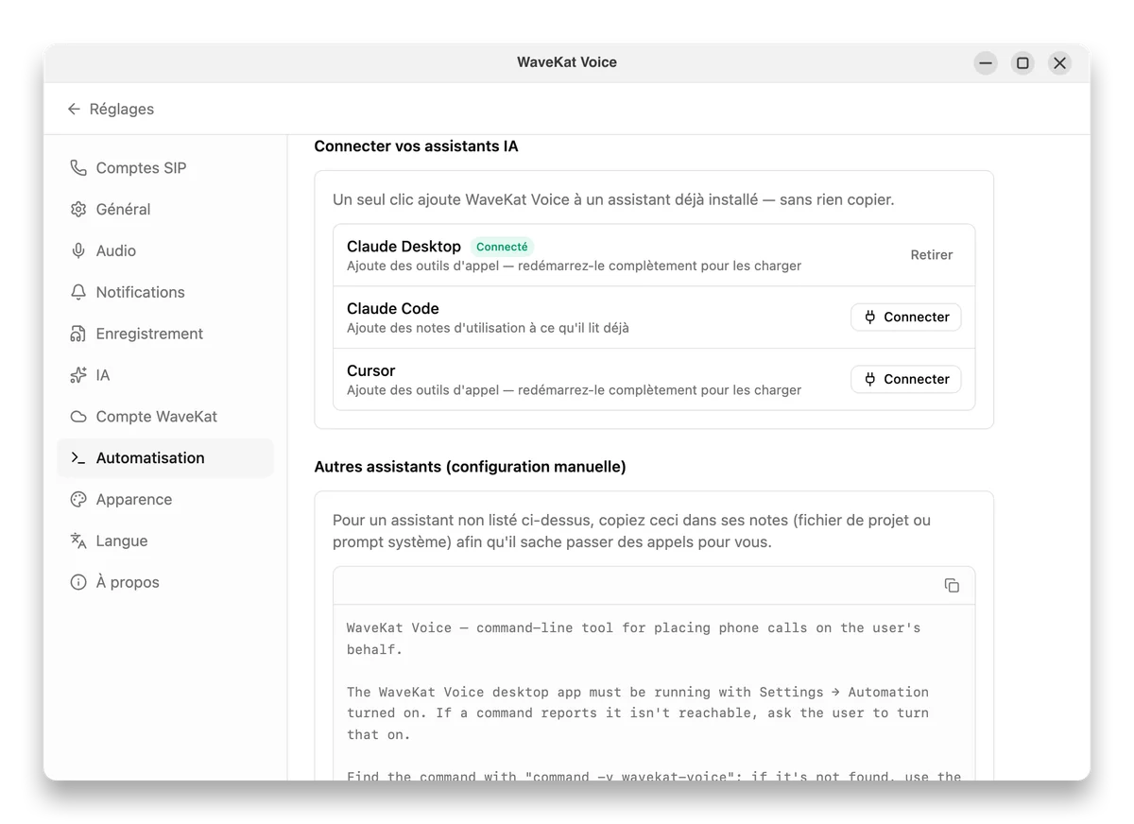Click the Claude Code description about notes d'utilisation

point(488,328)
